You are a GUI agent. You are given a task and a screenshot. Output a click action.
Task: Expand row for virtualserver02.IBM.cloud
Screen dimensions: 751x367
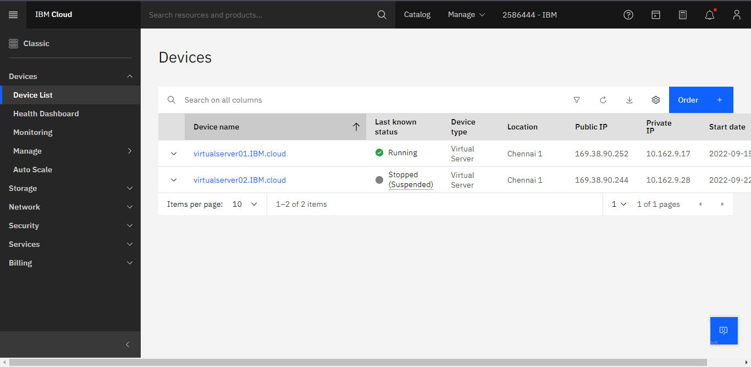pyautogui.click(x=174, y=180)
